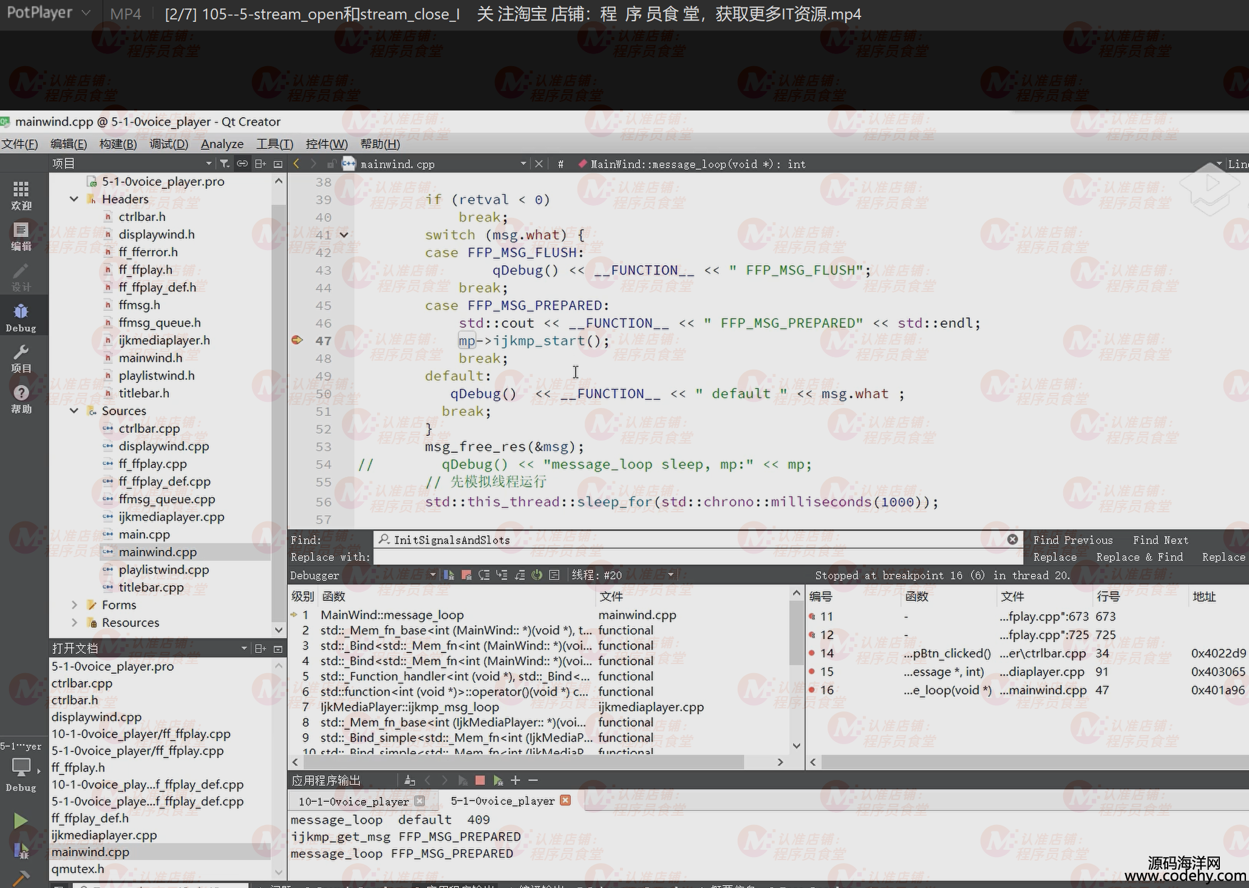The width and height of the screenshot is (1249, 888).
Task: Toggle breakpoint 15 in breakpoints list
Action: (812, 671)
